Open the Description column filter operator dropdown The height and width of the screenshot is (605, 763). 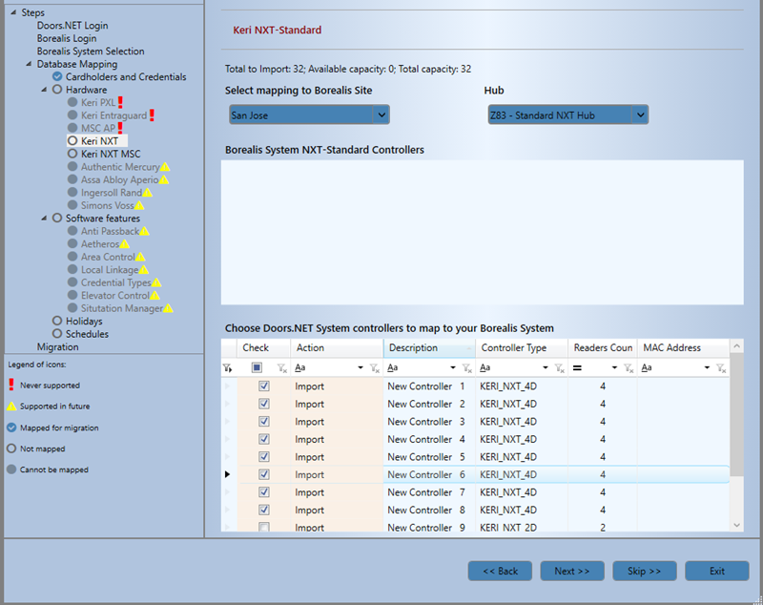point(452,368)
